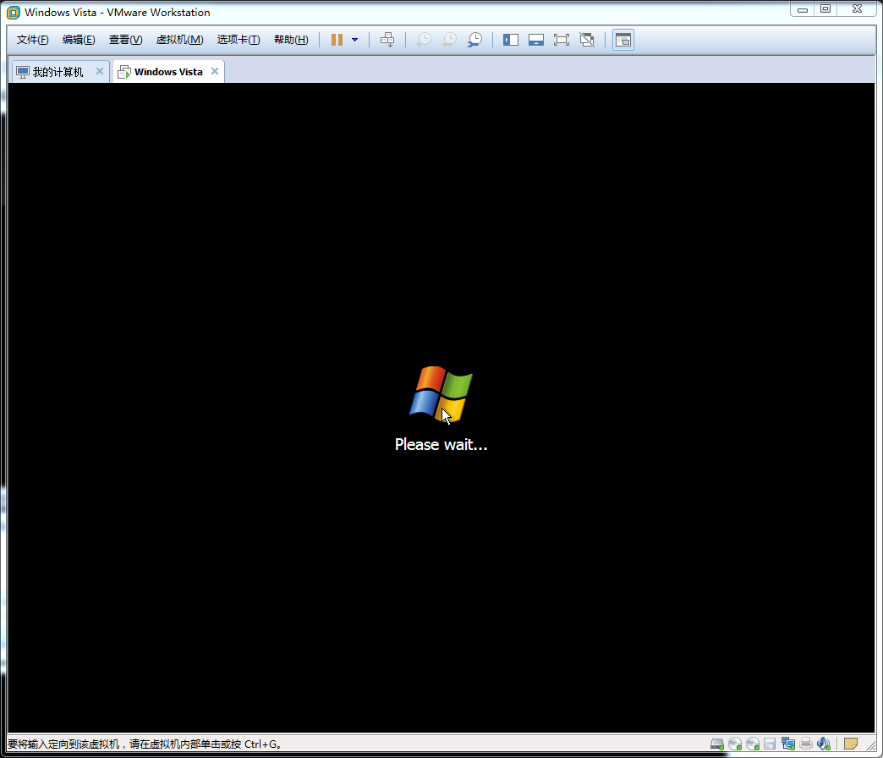Open the 文件(F) menu
Image resolution: width=883 pixels, height=758 pixels.
[33, 40]
